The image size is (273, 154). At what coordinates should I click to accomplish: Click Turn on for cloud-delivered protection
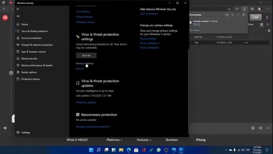point(86,55)
